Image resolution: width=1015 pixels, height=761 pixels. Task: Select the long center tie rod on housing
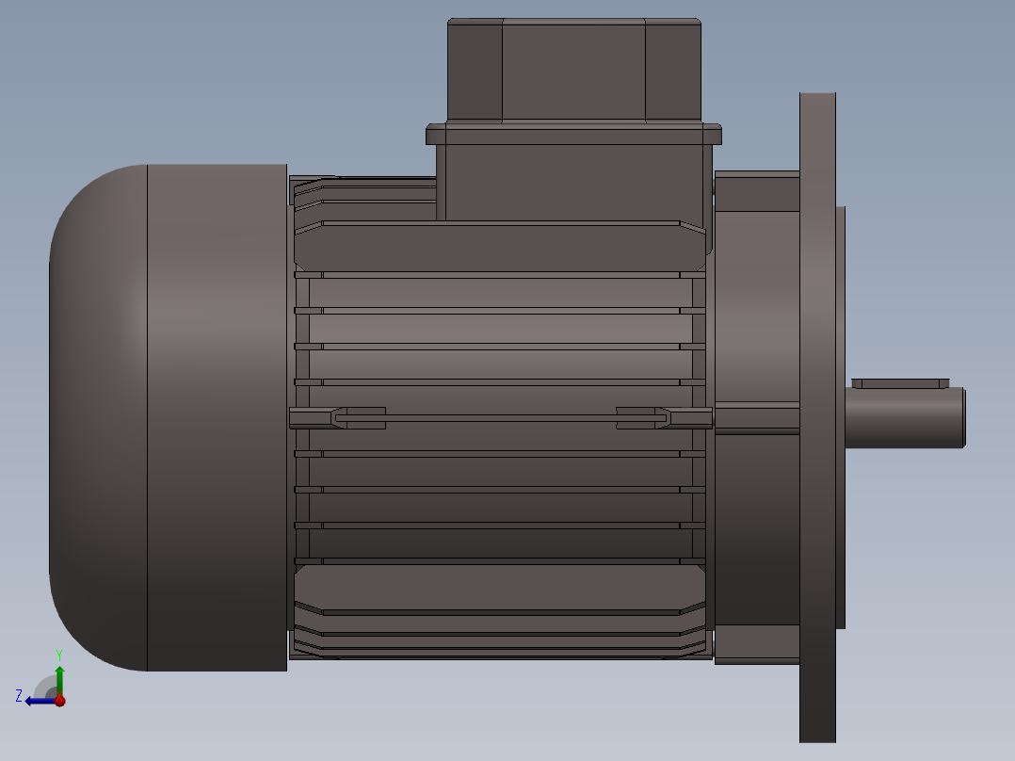coord(500,418)
